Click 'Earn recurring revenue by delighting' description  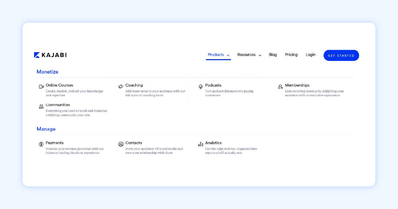click(314, 93)
